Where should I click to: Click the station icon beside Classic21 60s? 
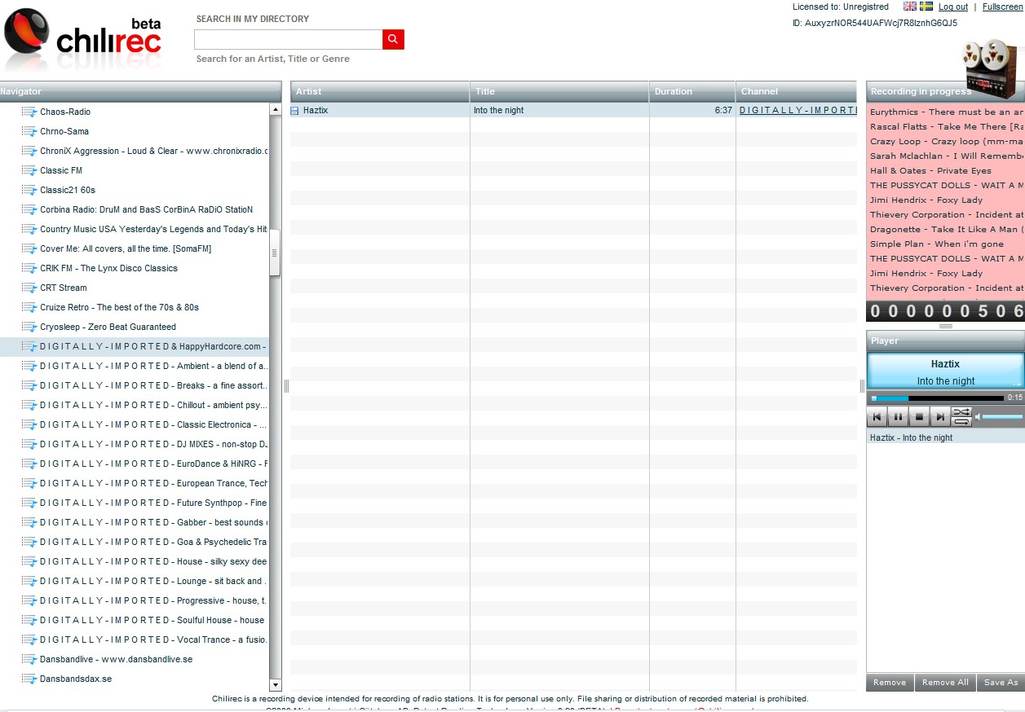tap(29, 190)
